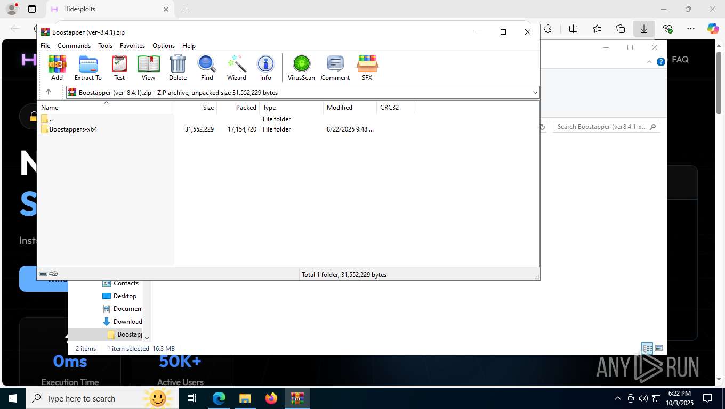Click the View toolbar icon
This screenshot has height=409, width=725.
pyautogui.click(x=148, y=68)
